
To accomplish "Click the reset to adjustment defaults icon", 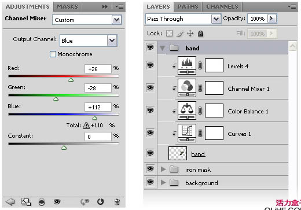I will point(100,202).
